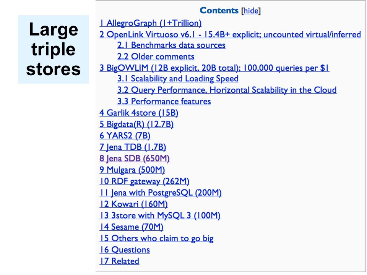Viewport: 367px width, 275px height.
Task: Go to the Performance features subsection
Action: click(164, 102)
